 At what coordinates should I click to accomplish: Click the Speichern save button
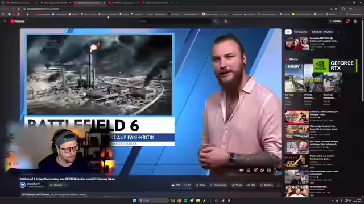click(x=267, y=185)
